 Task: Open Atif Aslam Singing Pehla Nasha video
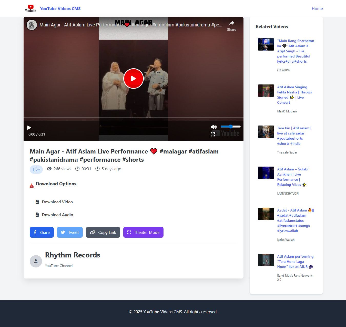click(x=294, y=95)
